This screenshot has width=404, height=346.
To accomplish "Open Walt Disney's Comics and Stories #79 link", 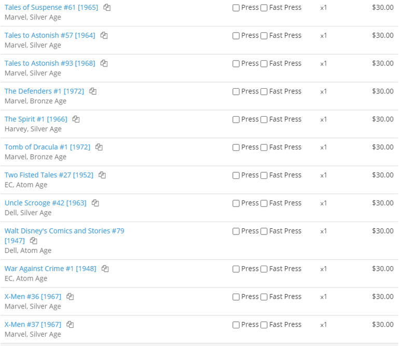I will [64, 236].
